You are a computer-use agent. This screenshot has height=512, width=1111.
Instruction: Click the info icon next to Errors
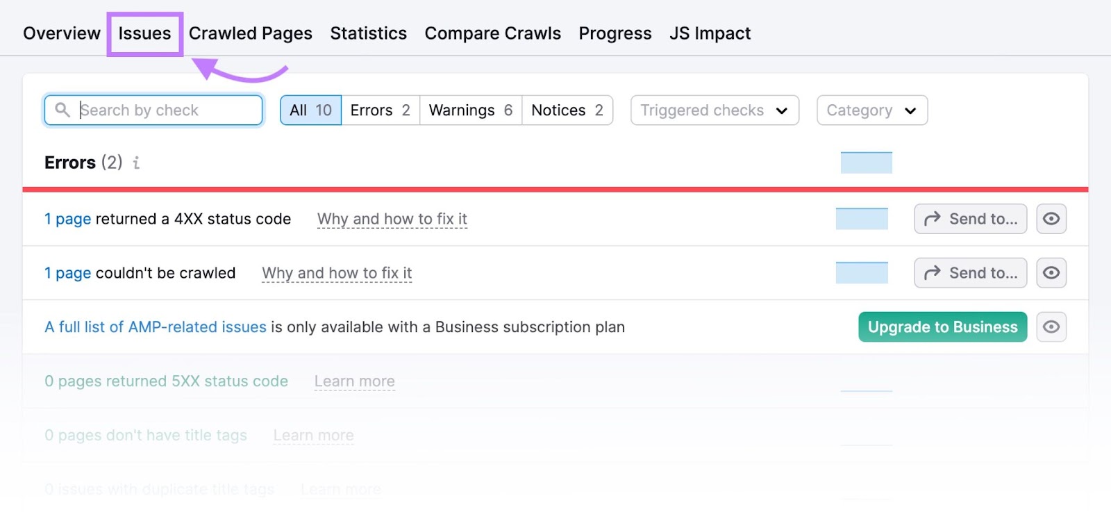pyautogui.click(x=136, y=163)
